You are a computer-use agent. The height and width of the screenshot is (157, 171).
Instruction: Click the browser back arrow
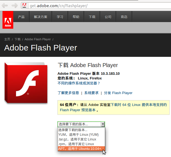coord(5,6)
